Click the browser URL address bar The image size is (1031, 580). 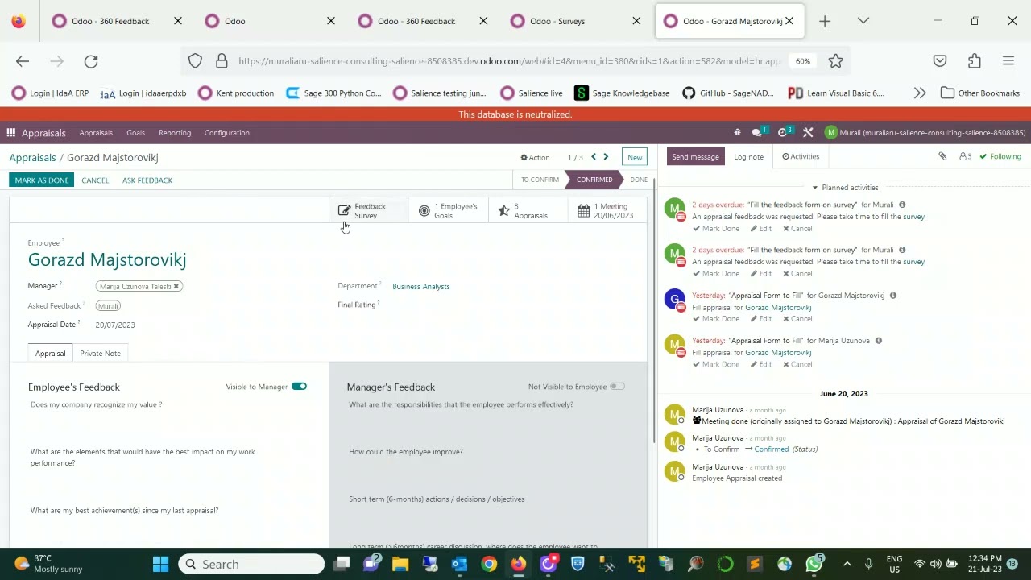(x=509, y=61)
